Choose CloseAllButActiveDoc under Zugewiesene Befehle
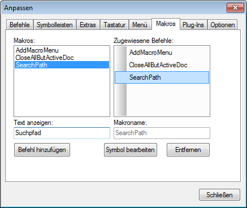The width and height of the screenshot is (247, 208). (162, 65)
